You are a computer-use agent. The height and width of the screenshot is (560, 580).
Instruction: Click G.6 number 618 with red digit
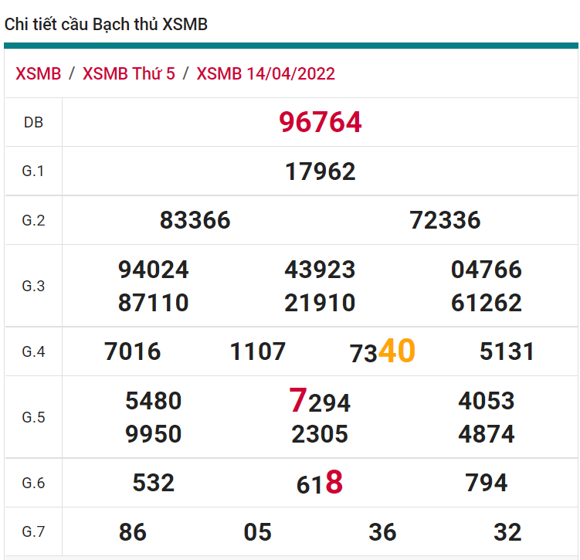(x=320, y=484)
